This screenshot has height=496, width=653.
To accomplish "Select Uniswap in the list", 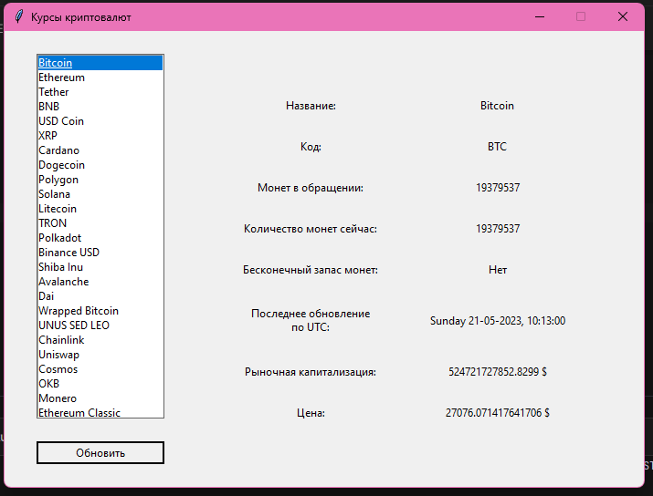I will click(x=100, y=355).
